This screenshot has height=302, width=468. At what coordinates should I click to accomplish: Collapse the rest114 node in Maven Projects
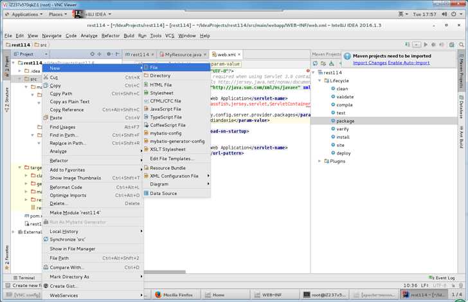tap(314, 73)
